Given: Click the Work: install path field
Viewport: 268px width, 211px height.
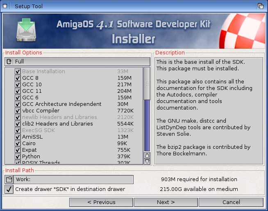Looking at the screenshot, I should tap(74, 180).
